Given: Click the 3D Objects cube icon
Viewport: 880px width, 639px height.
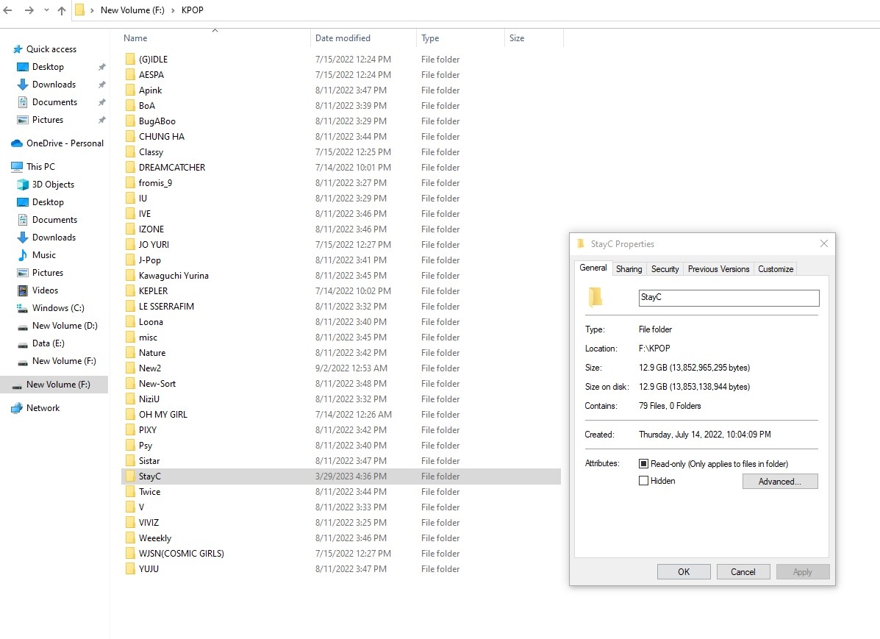Looking at the screenshot, I should [x=23, y=185].
